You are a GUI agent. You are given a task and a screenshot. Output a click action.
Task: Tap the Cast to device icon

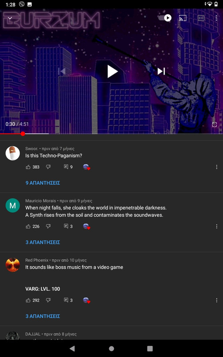(x=182, y=18)
